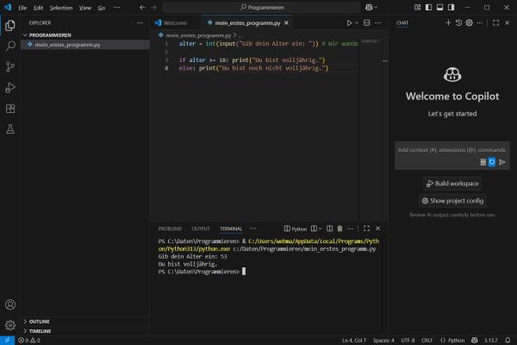
Task: Select the mein_erstes_programm.py editor tab
Action: pyautogui.click(x=245, y=22)
